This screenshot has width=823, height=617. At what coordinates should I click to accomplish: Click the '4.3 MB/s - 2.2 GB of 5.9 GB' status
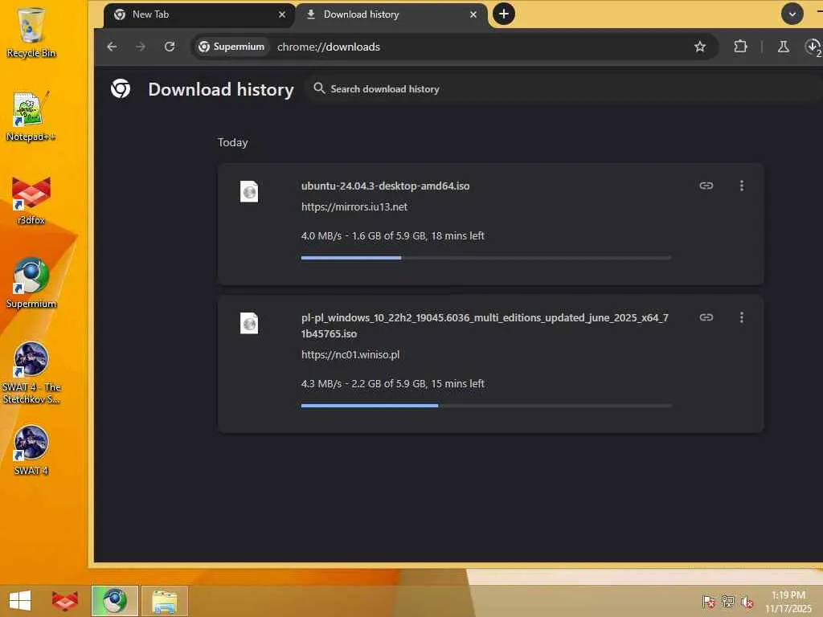(x=392, y=383)
